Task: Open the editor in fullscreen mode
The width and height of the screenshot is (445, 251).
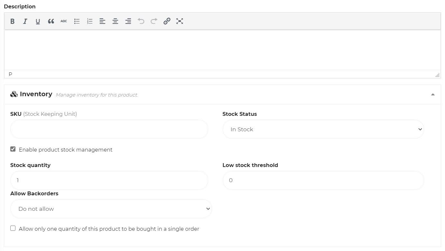Action: point(180,21)
